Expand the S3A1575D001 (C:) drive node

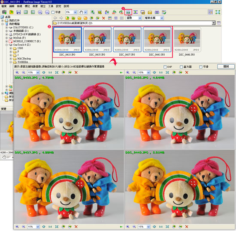pyautogui.click(x=6, y=27)
